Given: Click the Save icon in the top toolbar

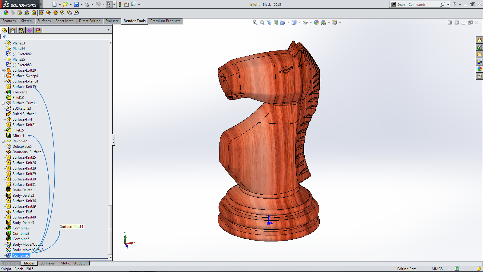Looking at the screenshot, I should pyautogui.click(x=76, y=4).
